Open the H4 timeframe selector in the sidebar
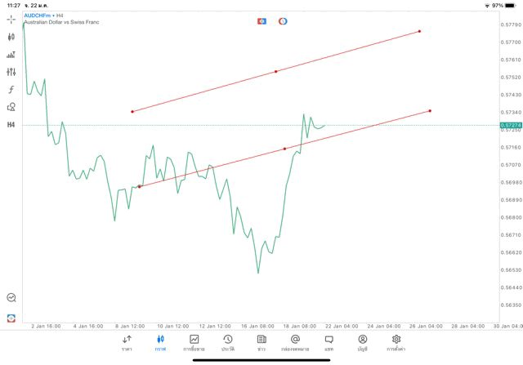Image resolution: width=523 pixels, height=365 pixels. (x=11, y=125)
